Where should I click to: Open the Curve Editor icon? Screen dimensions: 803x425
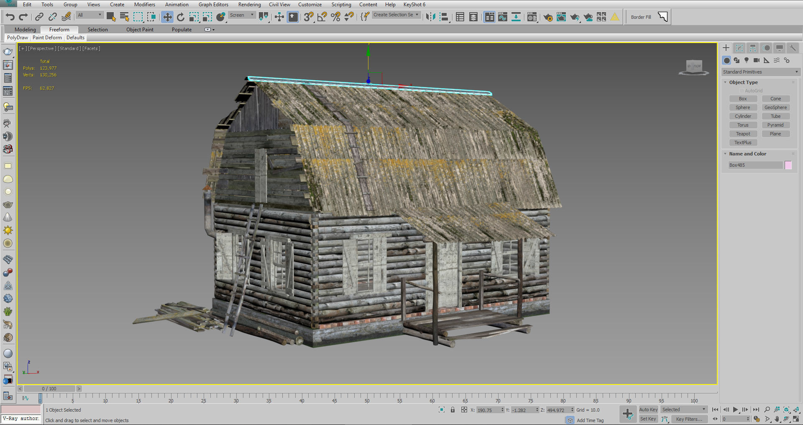[x=503, y=17]
